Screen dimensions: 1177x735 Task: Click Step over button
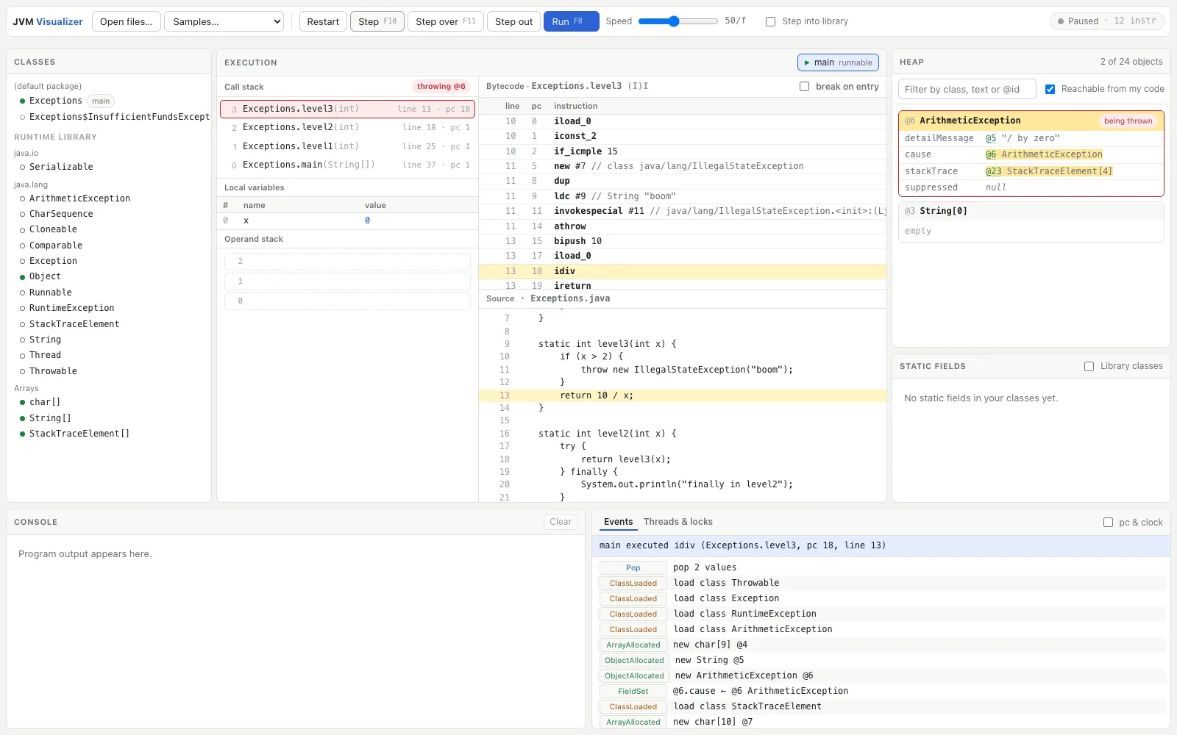pyautogui.click(x=445, y=21)
